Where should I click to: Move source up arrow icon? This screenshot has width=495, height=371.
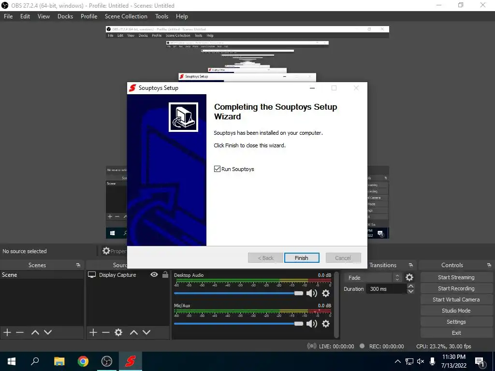(134, 332)
